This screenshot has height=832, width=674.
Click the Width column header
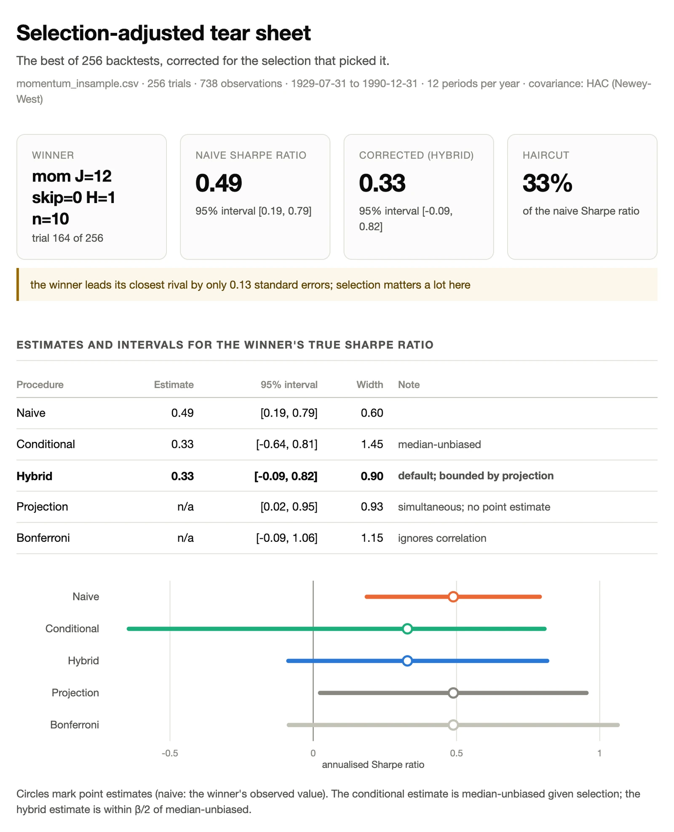pos(370,385)
